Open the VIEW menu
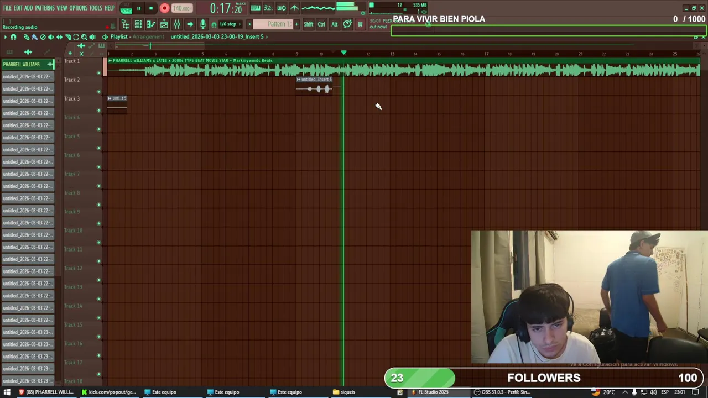708x398 pixels. pos(62,8)
